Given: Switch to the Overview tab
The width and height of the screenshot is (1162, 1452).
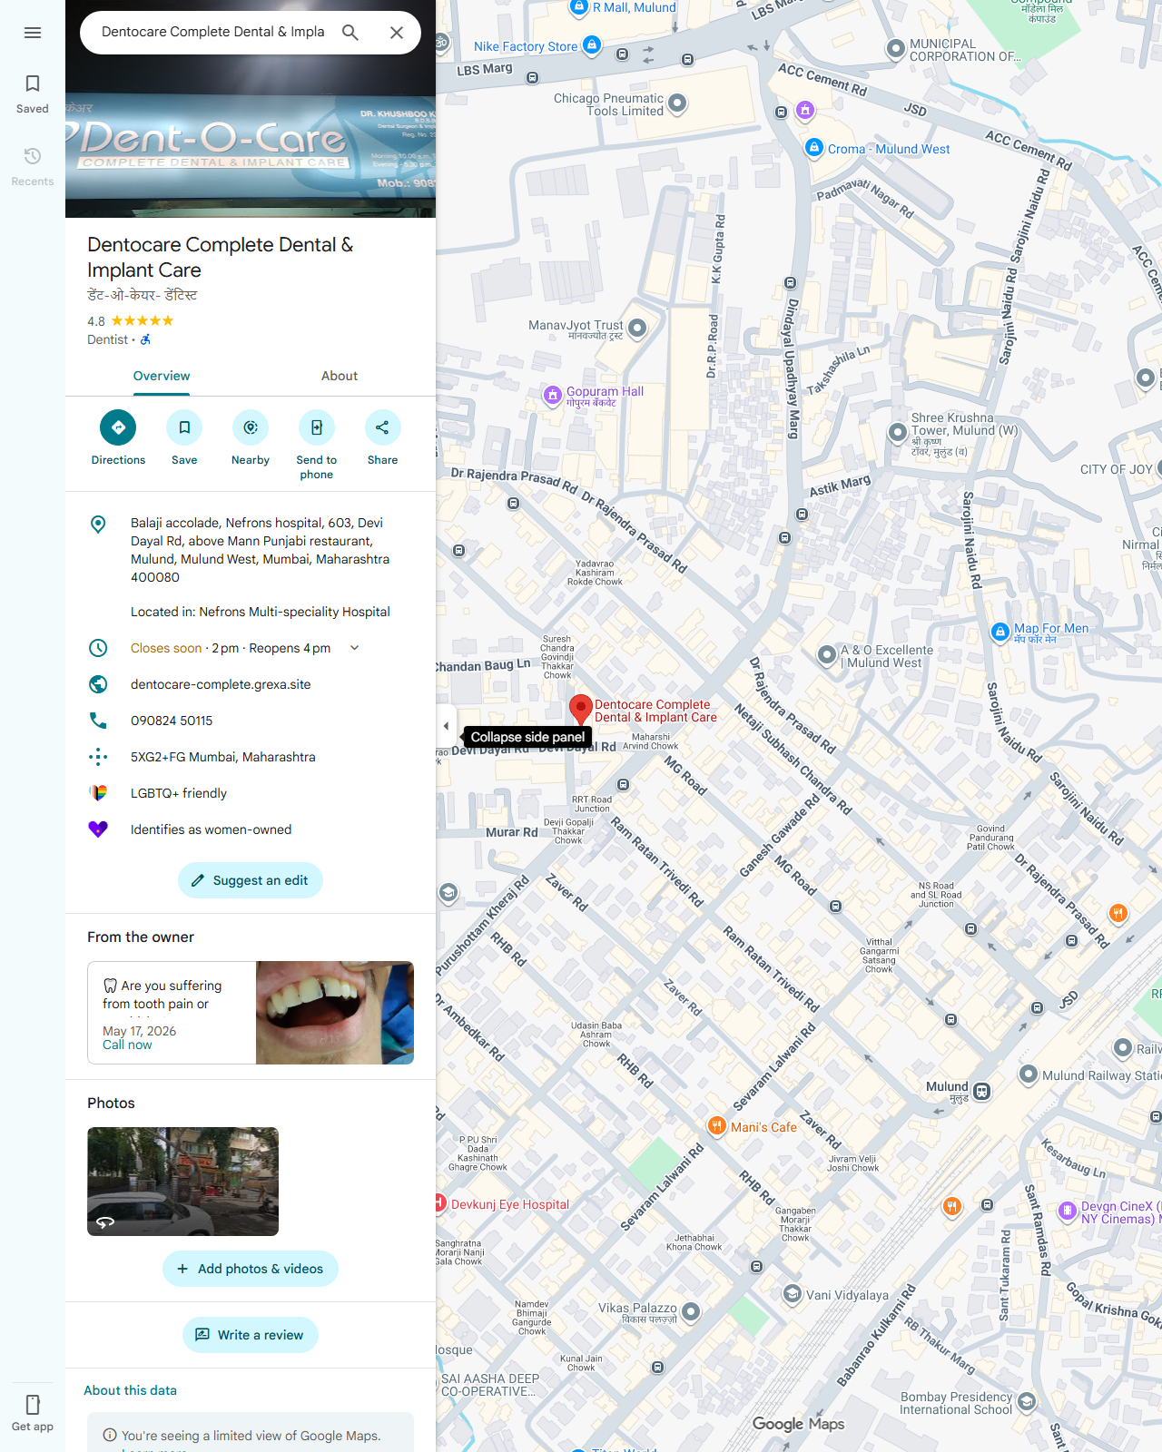Looking at the screenshot, I should [x=162, y=376].
